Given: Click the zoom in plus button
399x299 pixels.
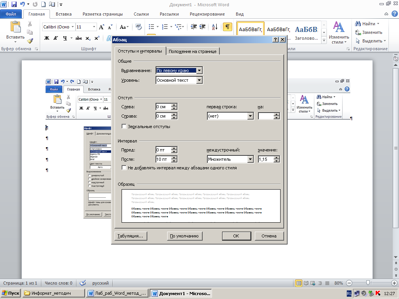Looking at the screenshot, I should coord(394,283).
